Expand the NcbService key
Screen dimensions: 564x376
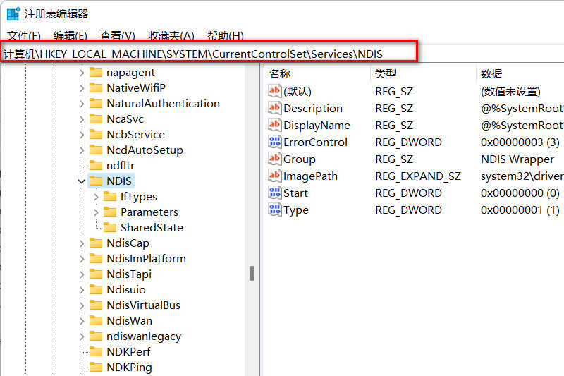(82, 135)
